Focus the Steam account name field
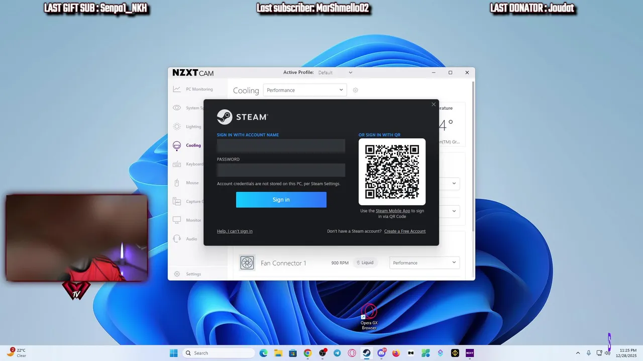Image resolution: width=643 pixels, height=361 pixels. tap(281, 145)
